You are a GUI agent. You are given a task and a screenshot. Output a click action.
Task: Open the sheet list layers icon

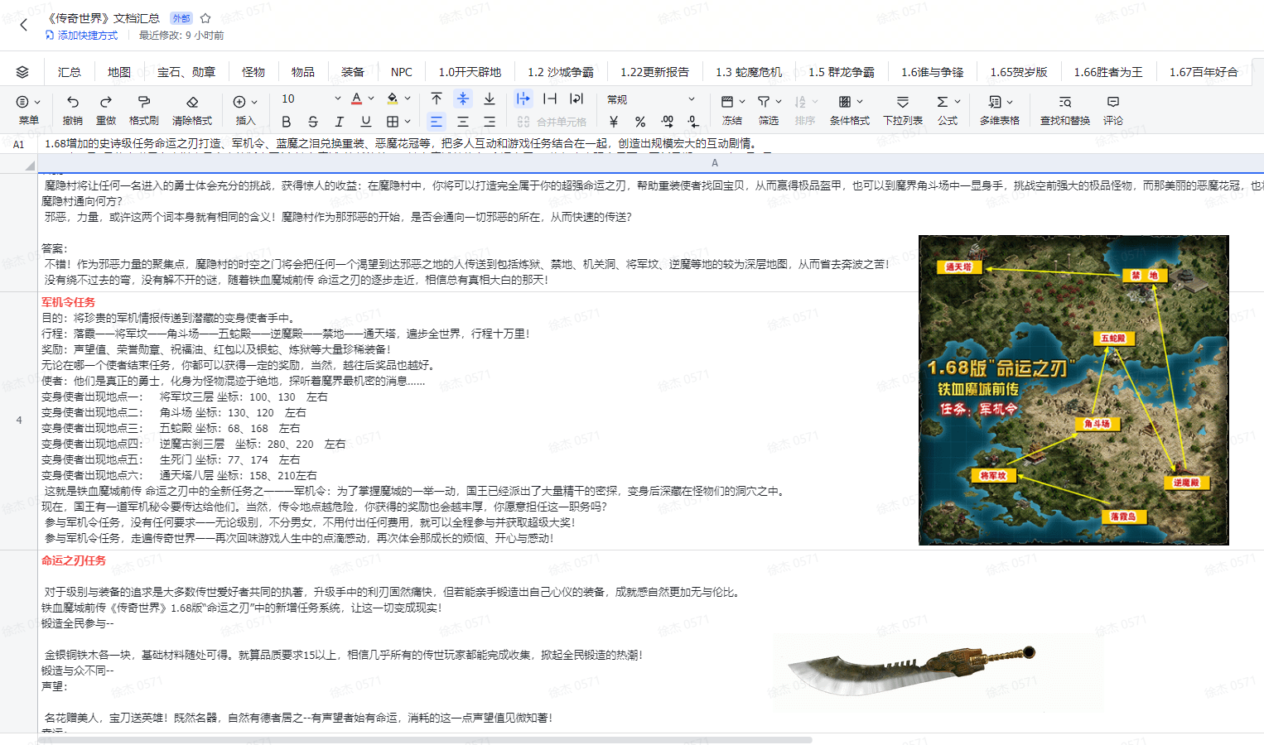tap(22, 72)
